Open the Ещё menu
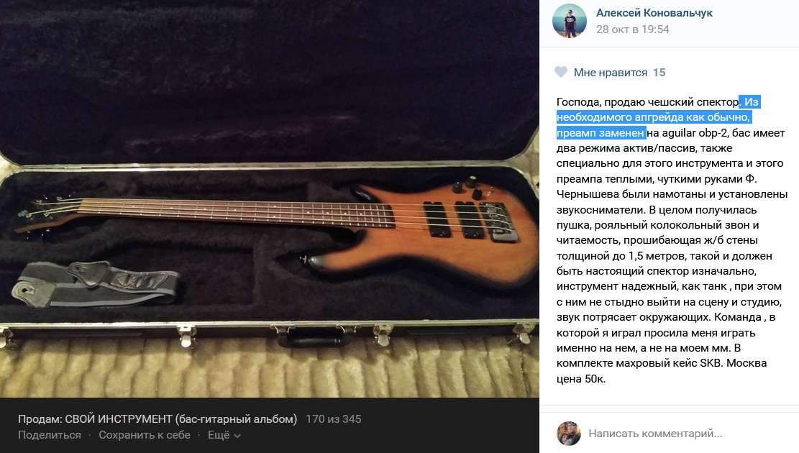The height and width of the screenshot is (453, 799). 224,434
